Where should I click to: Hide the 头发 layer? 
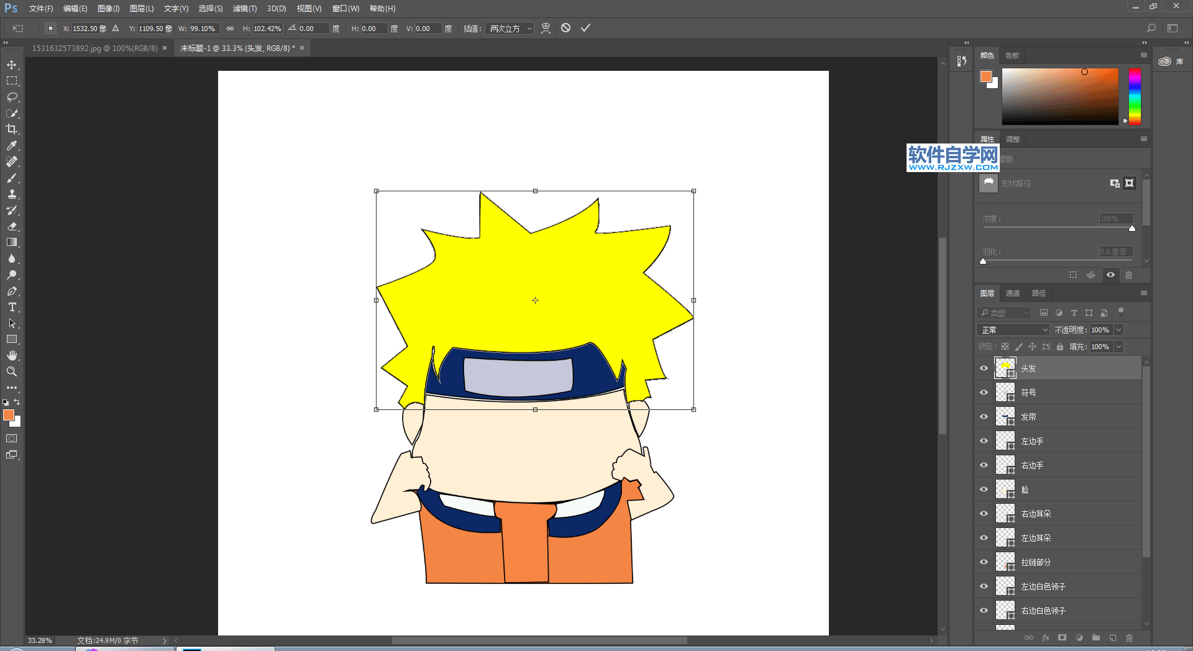pos(984,368)
